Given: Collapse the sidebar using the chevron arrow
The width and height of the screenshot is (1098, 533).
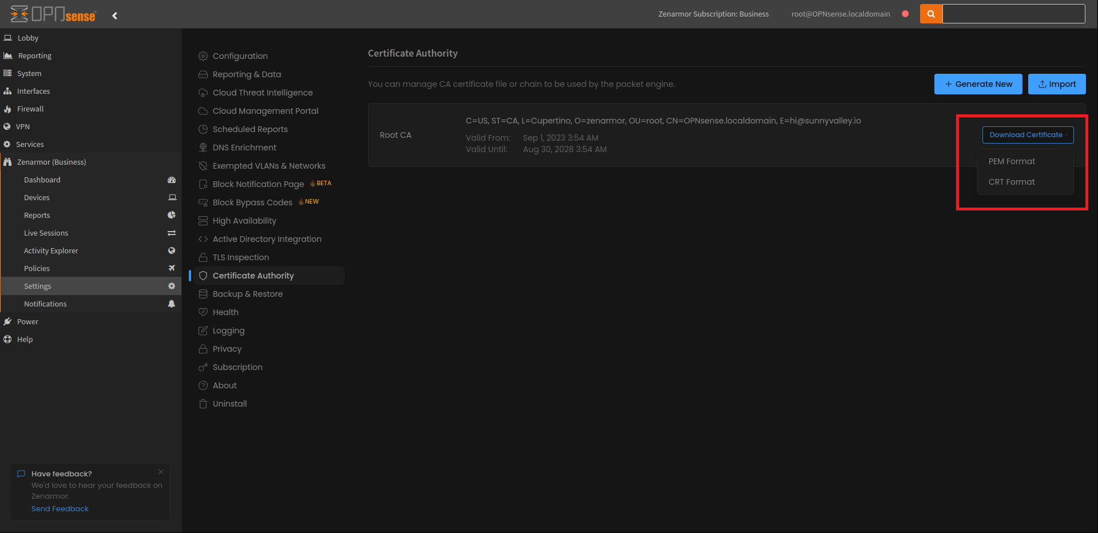Looking at the screenshot, I should tap(114, 15).
